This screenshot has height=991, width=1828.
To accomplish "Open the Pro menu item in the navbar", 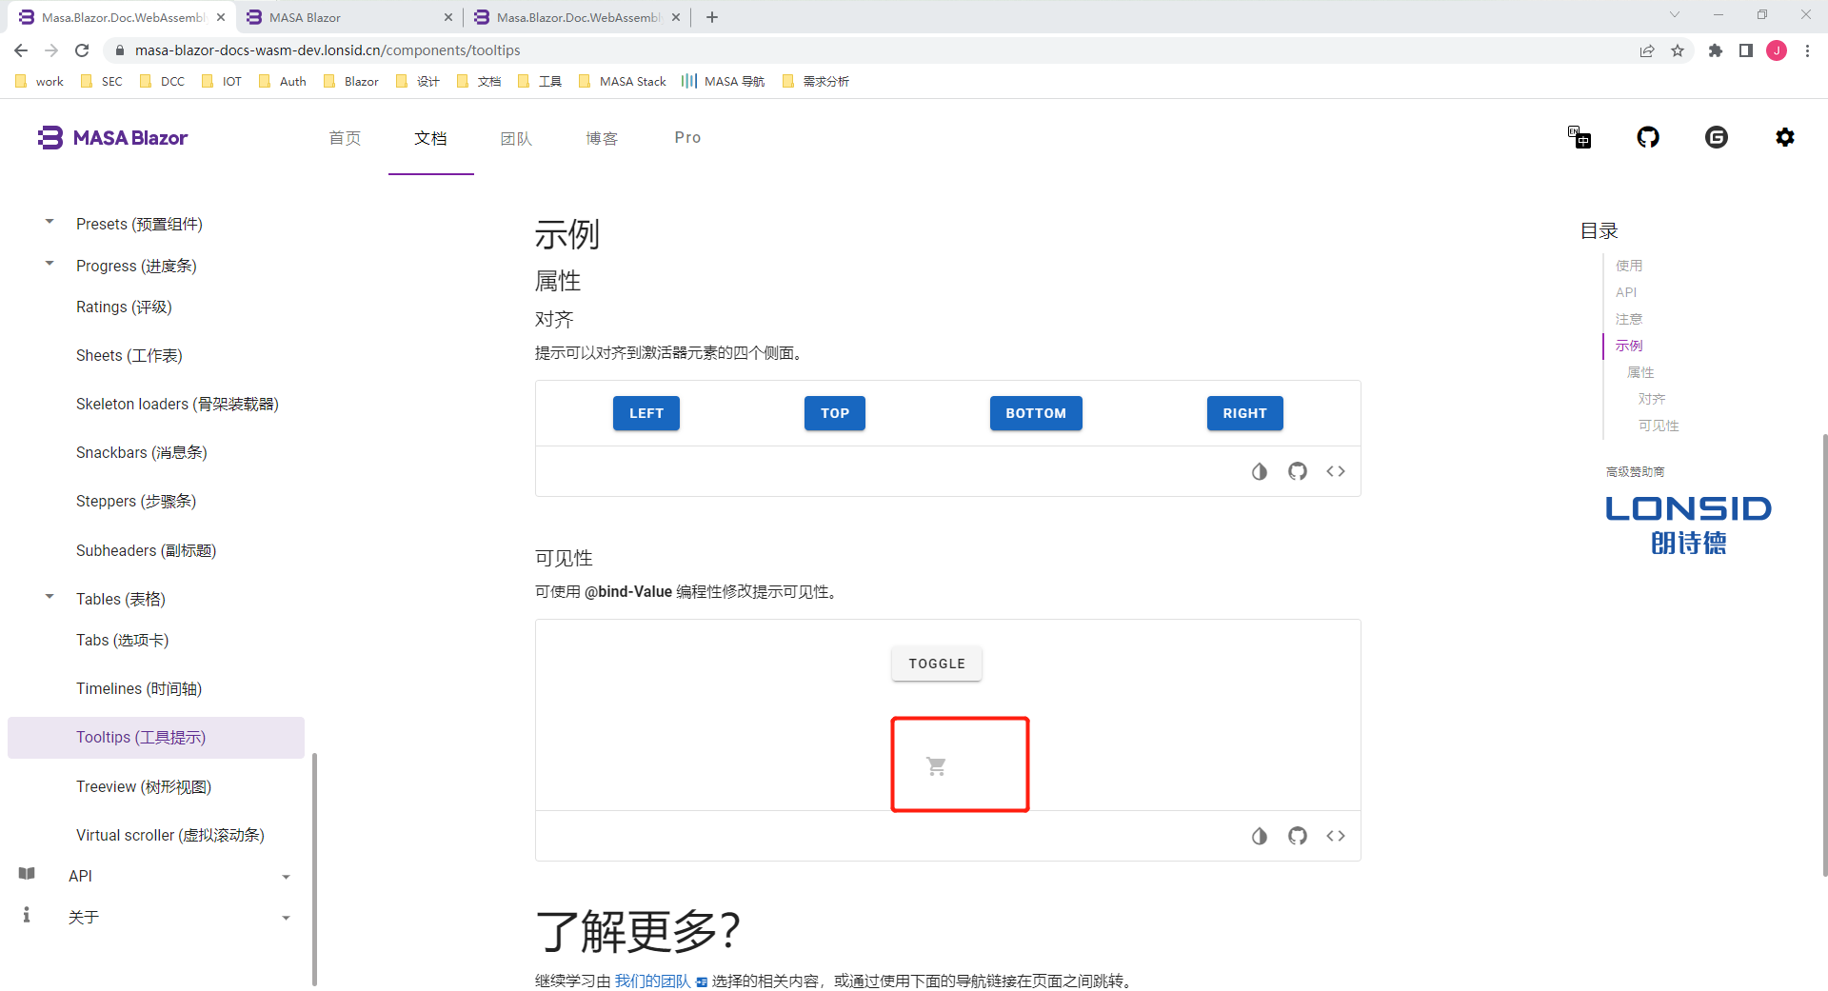I will [687, 138].
